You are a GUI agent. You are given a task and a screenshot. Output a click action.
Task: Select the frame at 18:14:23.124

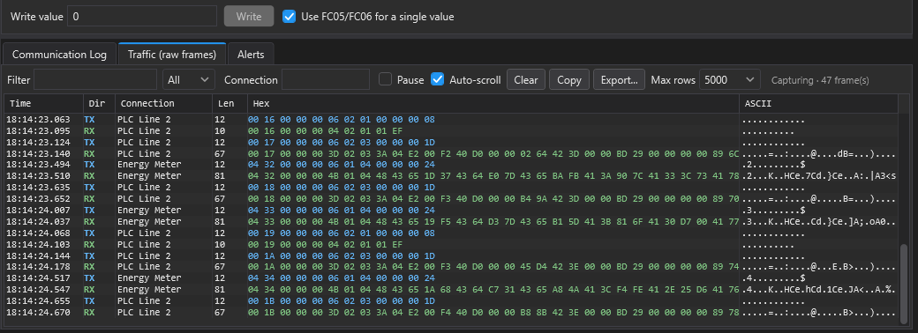[x=451, y=142]
